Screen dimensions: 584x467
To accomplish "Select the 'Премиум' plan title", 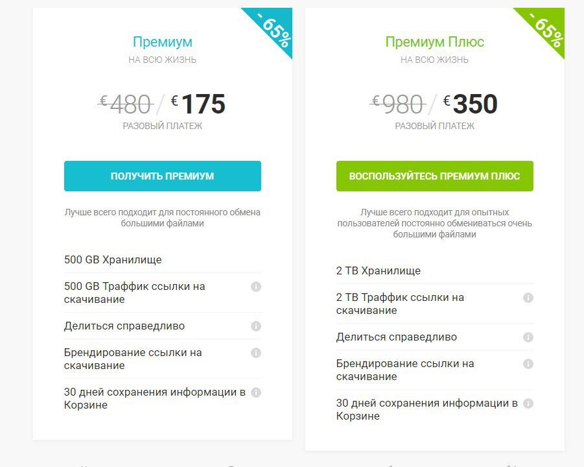I will point(163,42).
